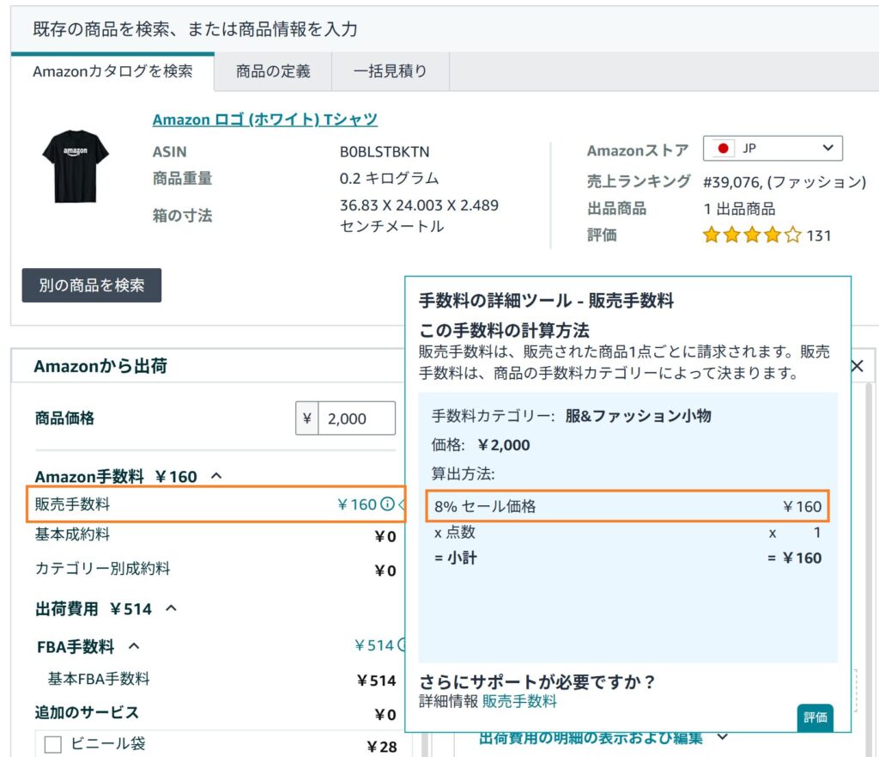879x757 pixels.
Task: Collapse the FBA手数料 chevron
Action: (134, 646)
